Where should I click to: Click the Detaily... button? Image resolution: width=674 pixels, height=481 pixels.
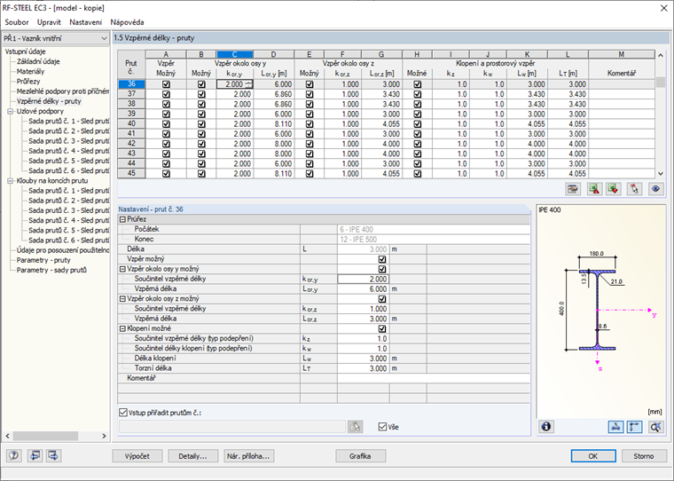(x=192, y=456)
